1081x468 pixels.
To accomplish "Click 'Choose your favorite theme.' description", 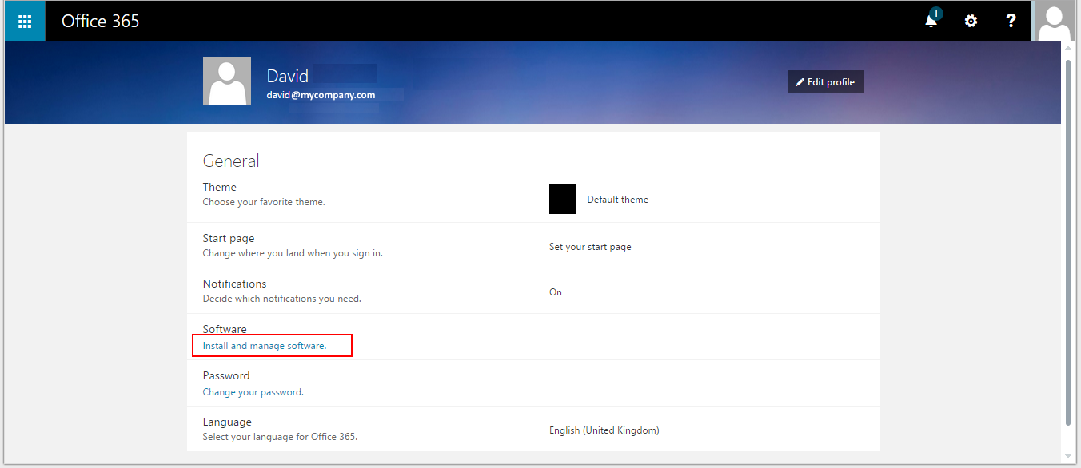I will coord(264,202).
